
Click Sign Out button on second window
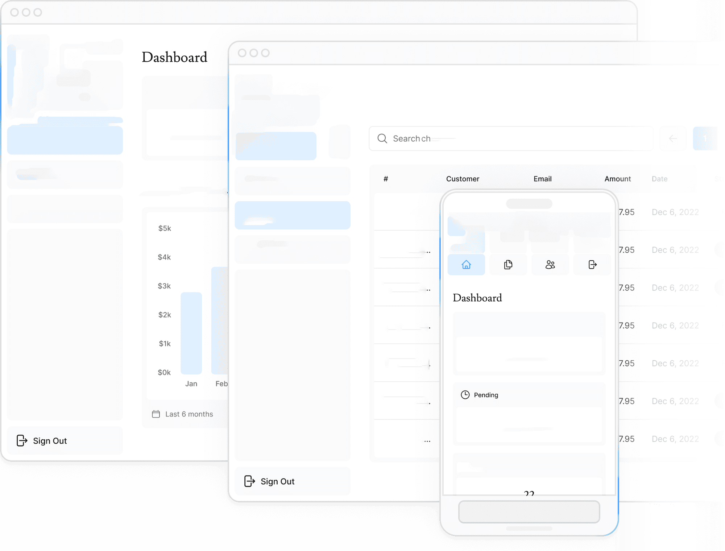(269, 481)
